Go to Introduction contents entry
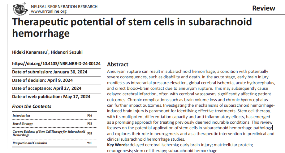The image size is (285, 153). (x=21, y=115)
